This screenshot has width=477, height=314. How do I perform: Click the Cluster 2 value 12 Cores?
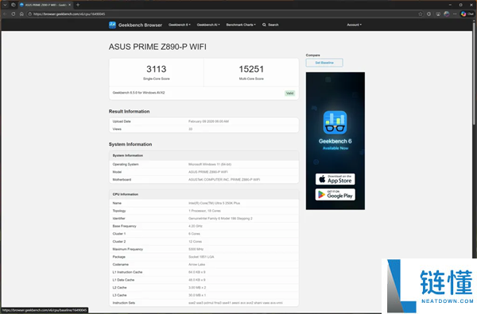[x=195, y=242]
